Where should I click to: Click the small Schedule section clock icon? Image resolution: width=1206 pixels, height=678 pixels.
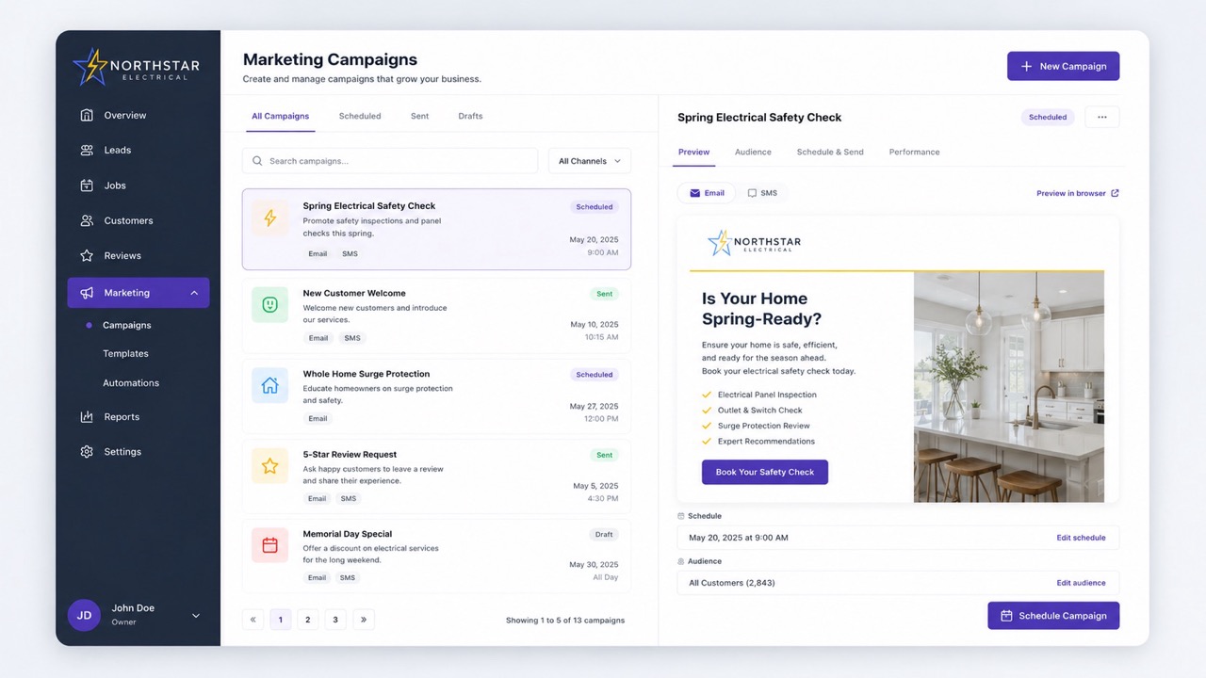pyautogui.click(x=681, y=516)
